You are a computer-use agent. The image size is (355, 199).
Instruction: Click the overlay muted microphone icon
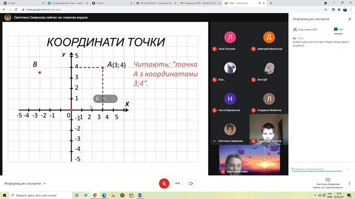[106, 99]
